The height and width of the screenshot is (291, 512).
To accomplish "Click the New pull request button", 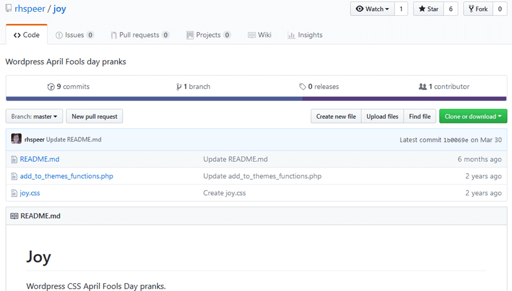I will pyautogui.click(x=94, y=116).
